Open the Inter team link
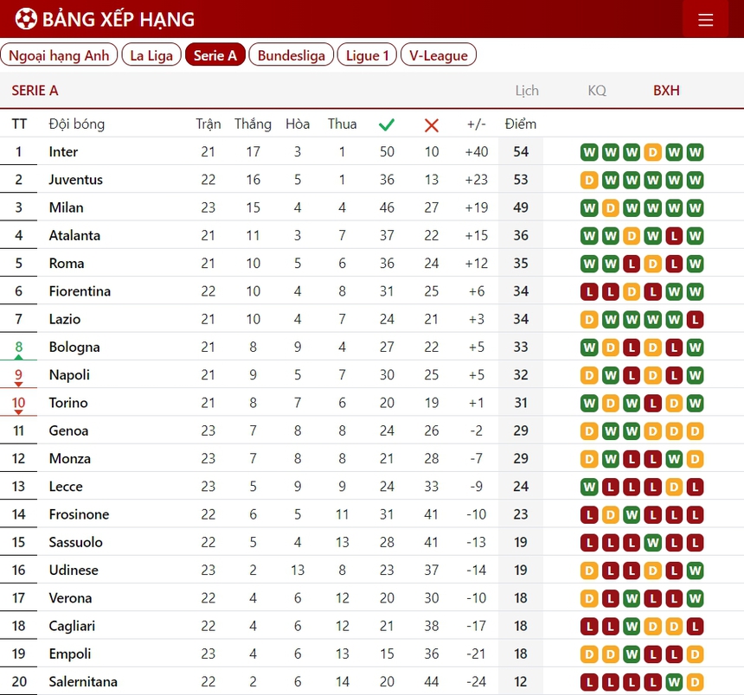The width and height of the screenshot is (744, 695). click(x=63, y=152)
